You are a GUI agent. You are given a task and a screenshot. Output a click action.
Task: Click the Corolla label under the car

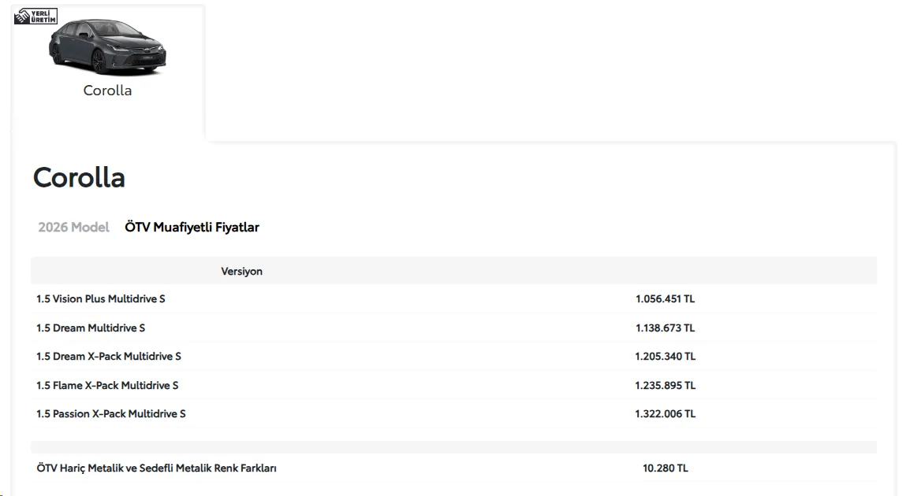107,91
